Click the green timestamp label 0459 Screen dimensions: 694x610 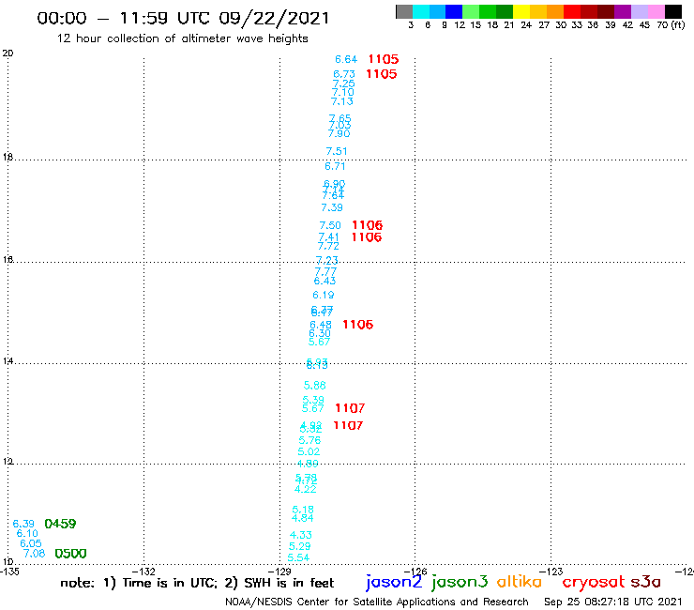point(60,524)
